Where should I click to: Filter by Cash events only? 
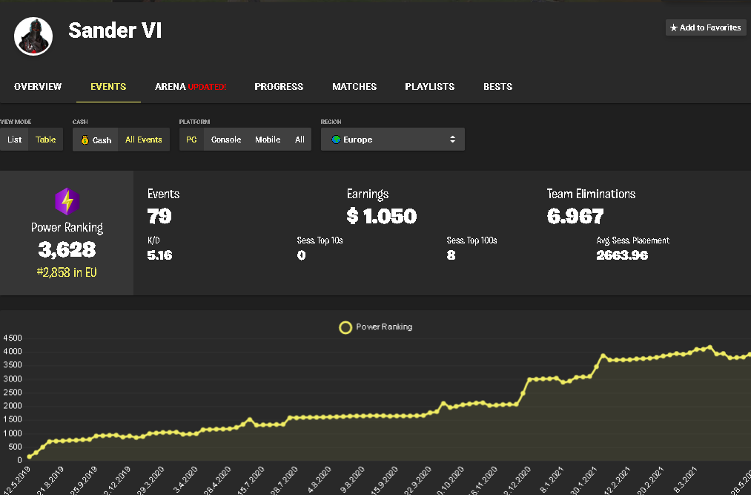point(96,140)
